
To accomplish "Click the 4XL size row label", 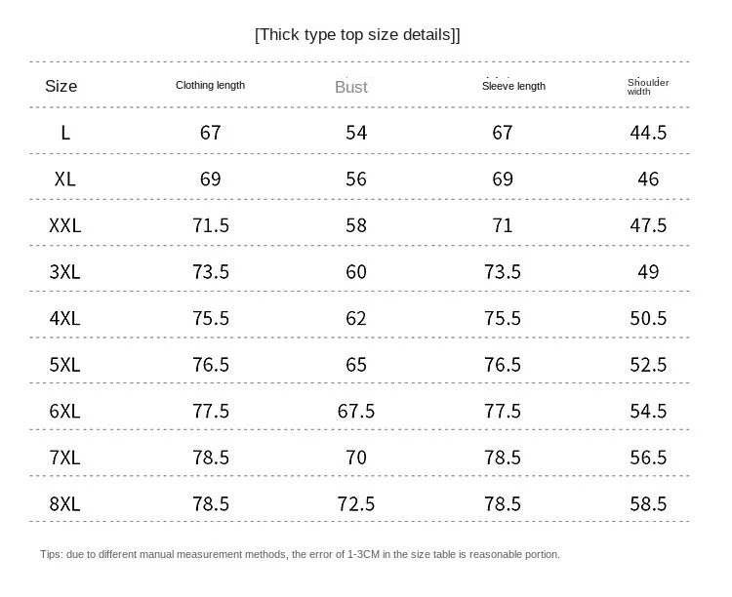I will (x=65, y=318).
